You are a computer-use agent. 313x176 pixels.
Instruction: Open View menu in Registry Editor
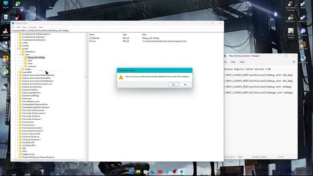(24, 27)
